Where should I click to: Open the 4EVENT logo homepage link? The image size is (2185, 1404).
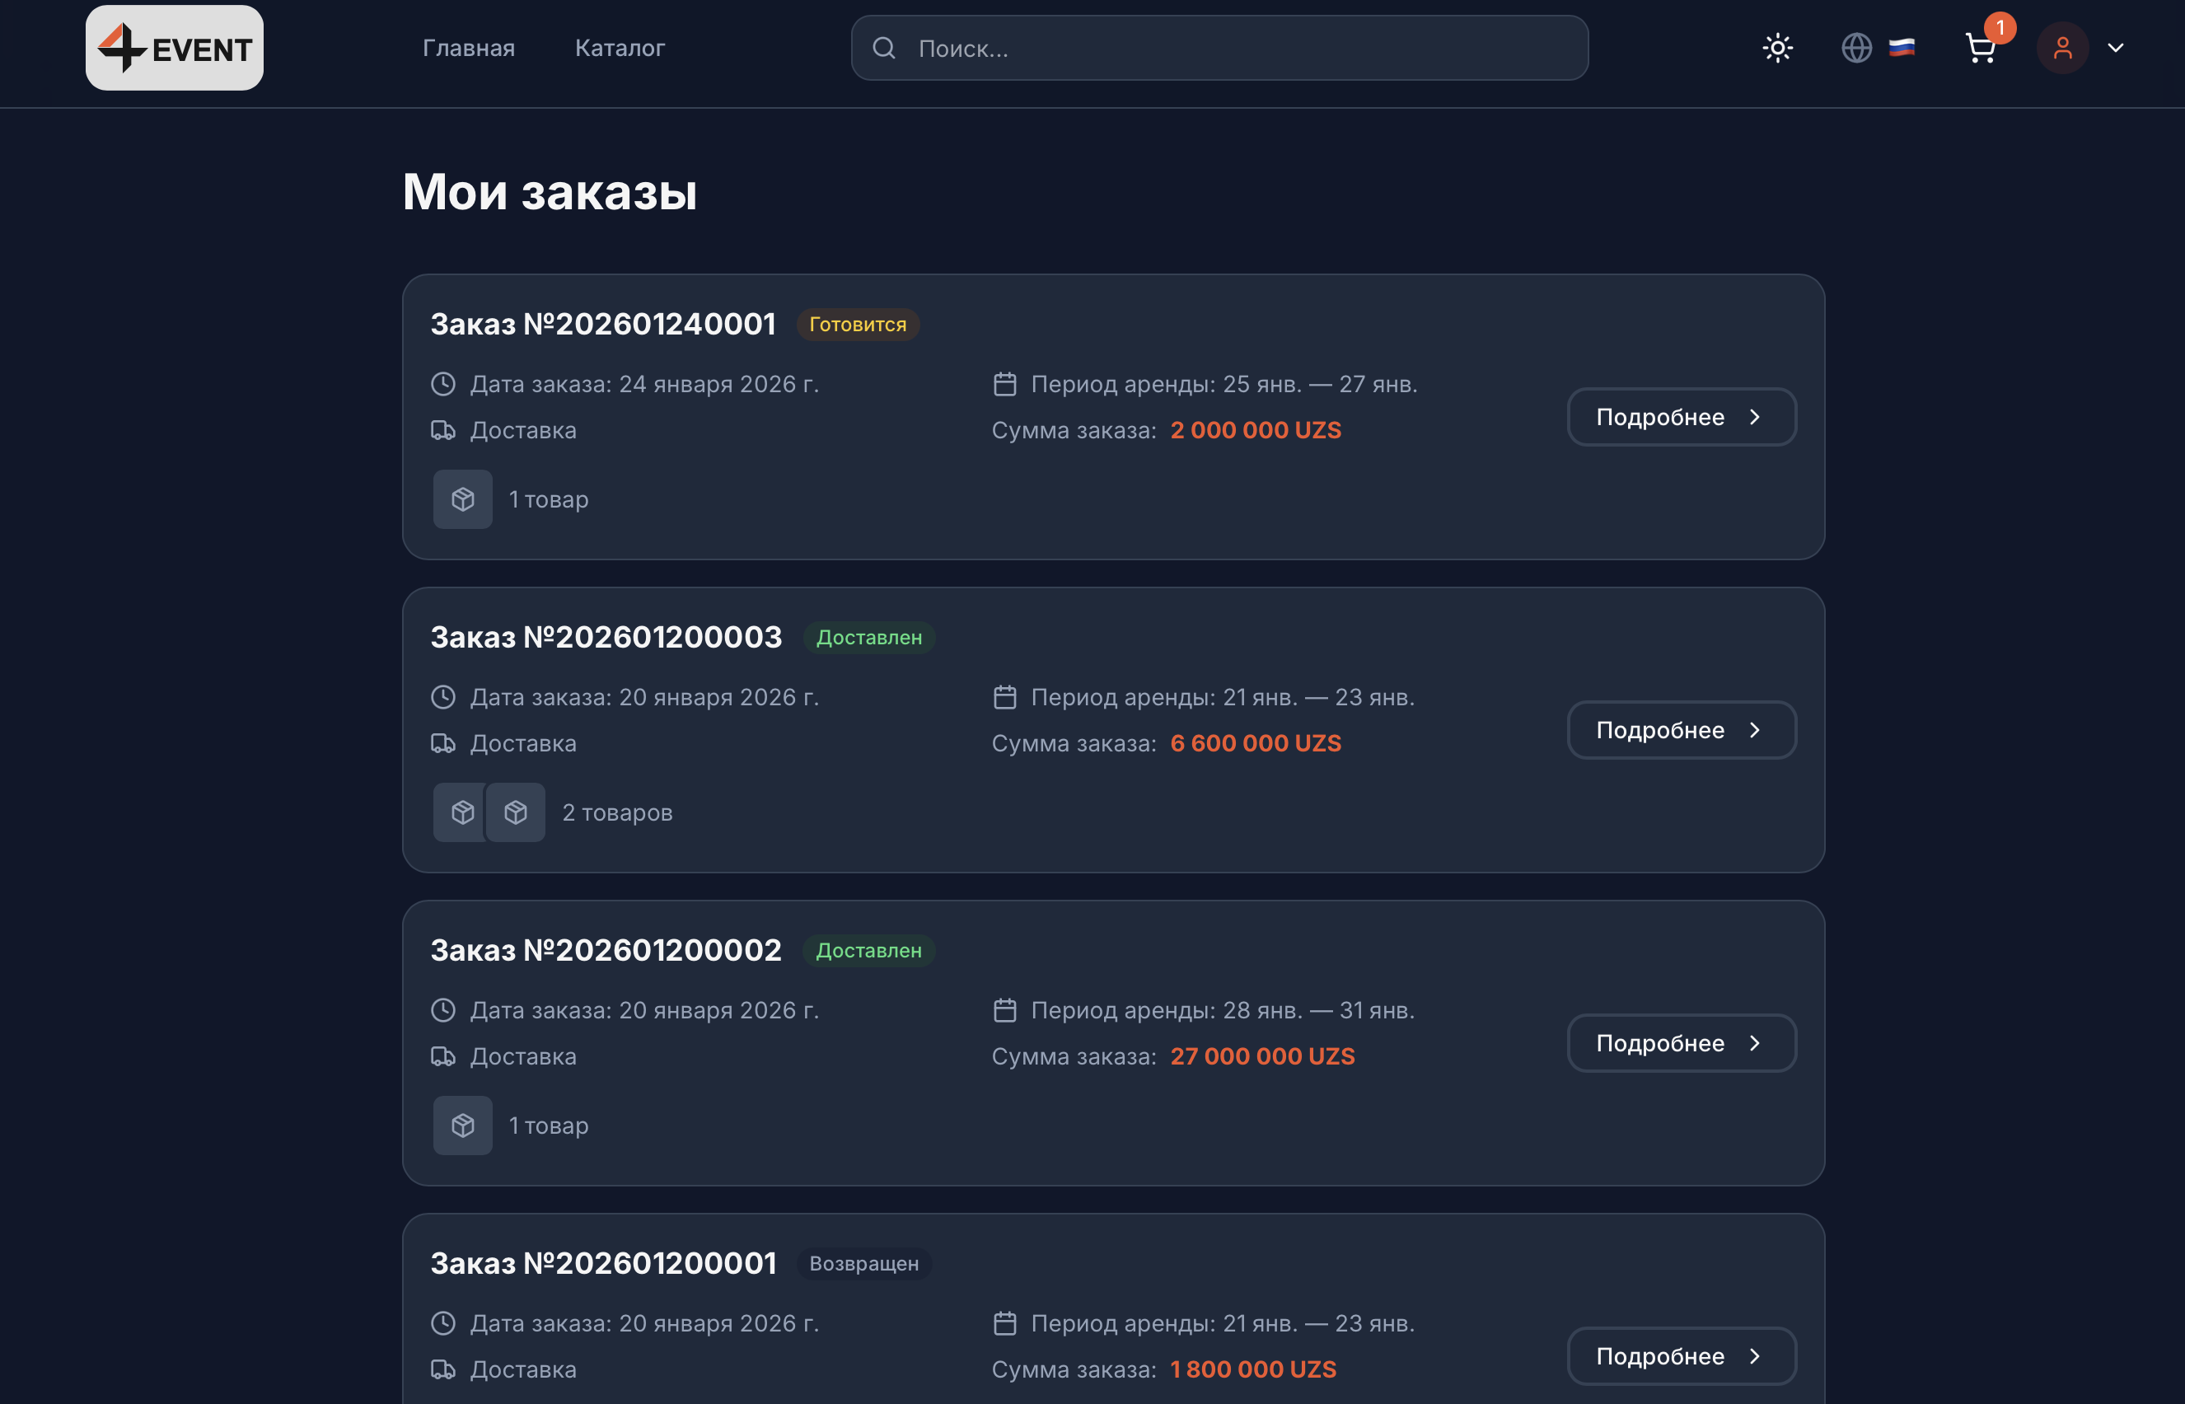click(x=173, y=48)
